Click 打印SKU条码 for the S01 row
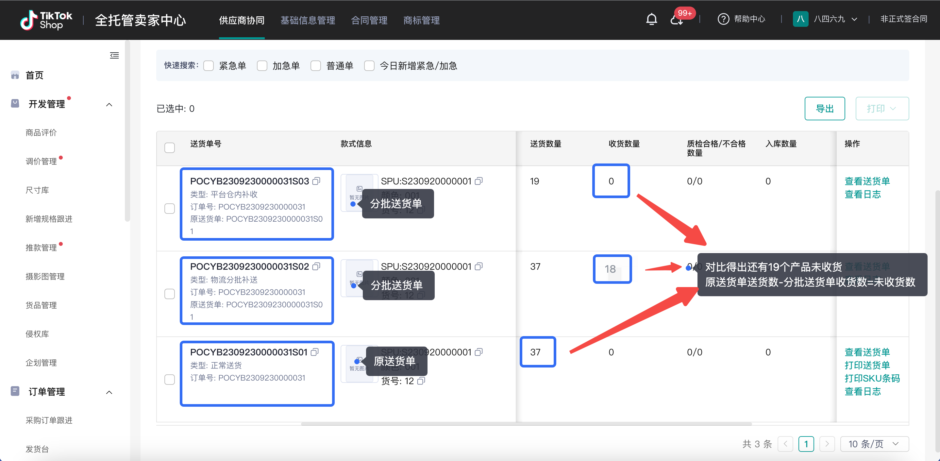The height and width of the screenshot is (461, 940). coord(872,378)
